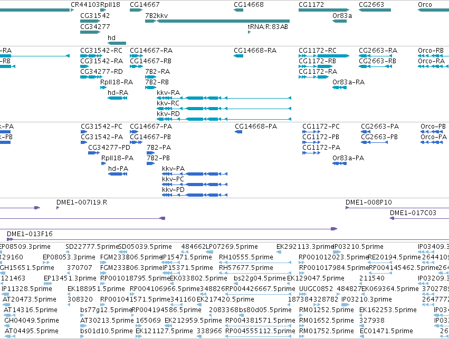
Task: Select protein 7B2-PA
Action: tap(159, 148)
